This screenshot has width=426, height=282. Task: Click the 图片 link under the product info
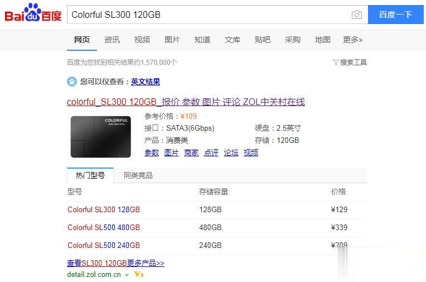[x=171, y=152]
